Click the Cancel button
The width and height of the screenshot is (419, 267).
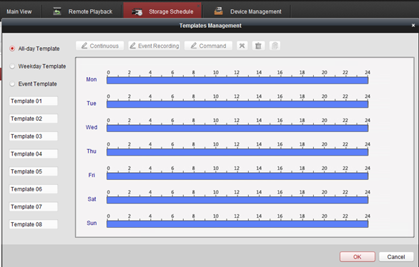click(x=396, y=256)
